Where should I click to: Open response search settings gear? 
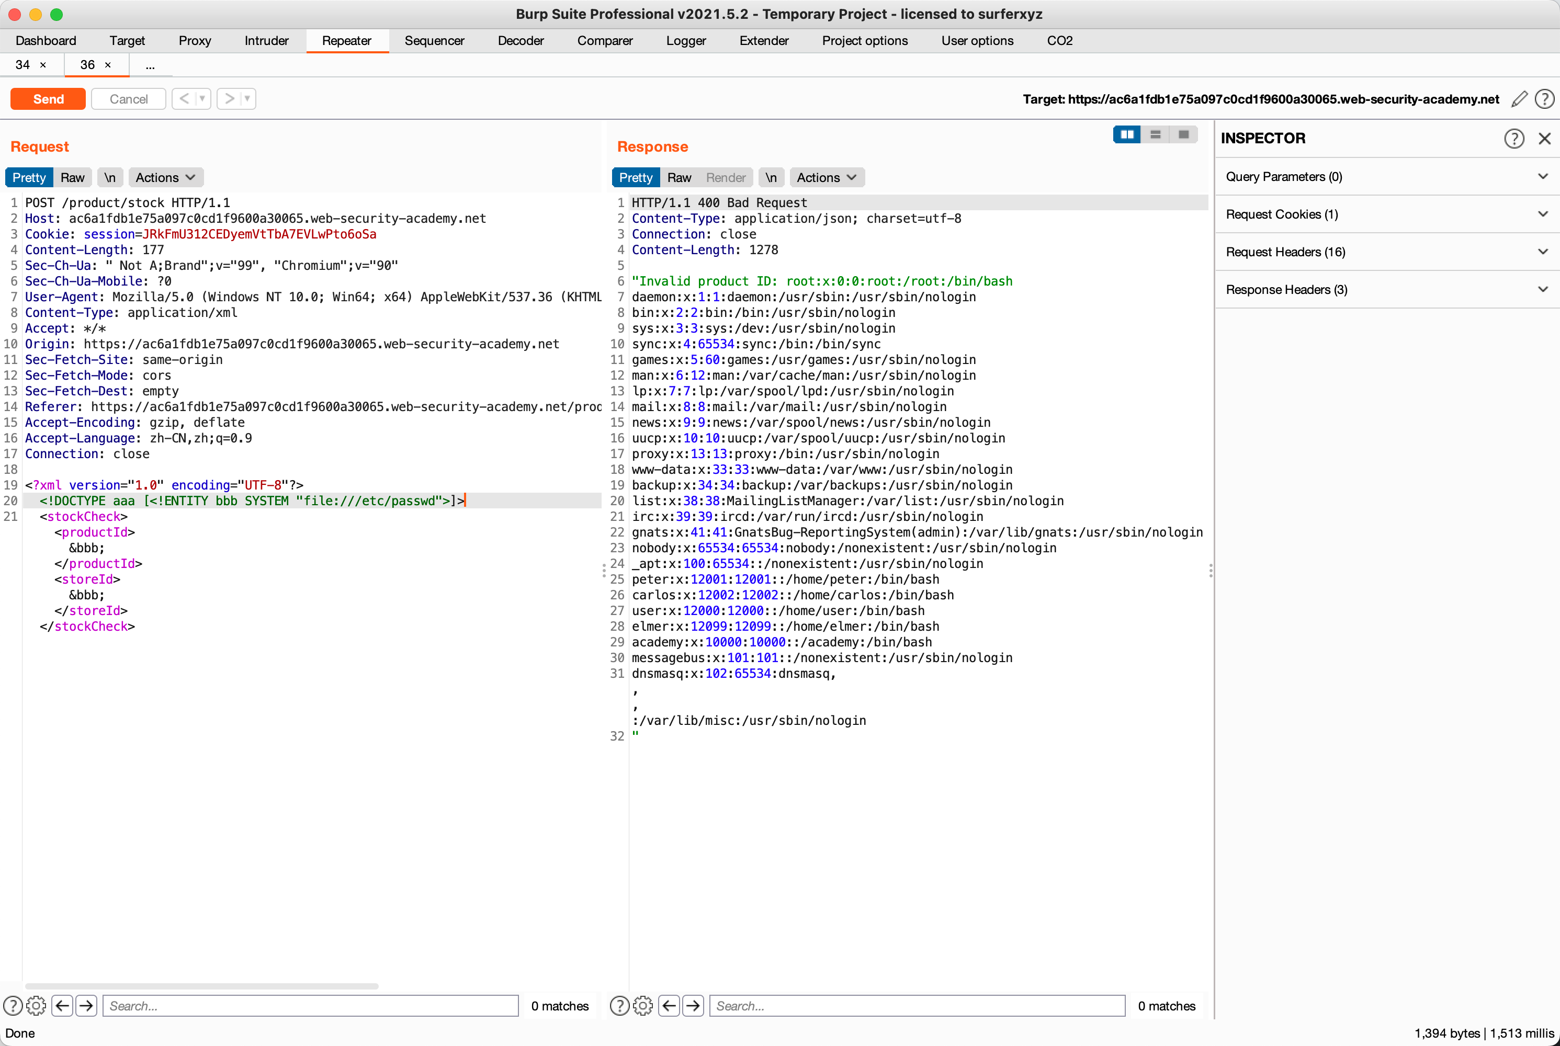(x=642, y=1006)
